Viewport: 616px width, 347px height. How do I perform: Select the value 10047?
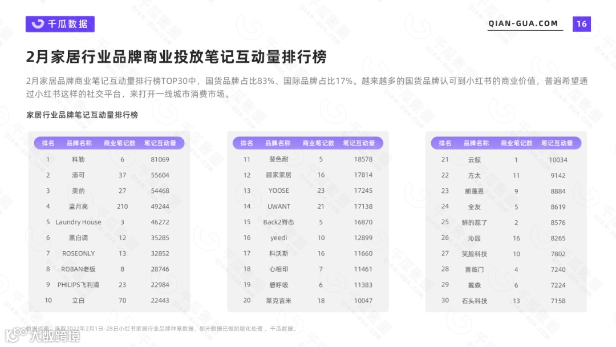[363, 301]
